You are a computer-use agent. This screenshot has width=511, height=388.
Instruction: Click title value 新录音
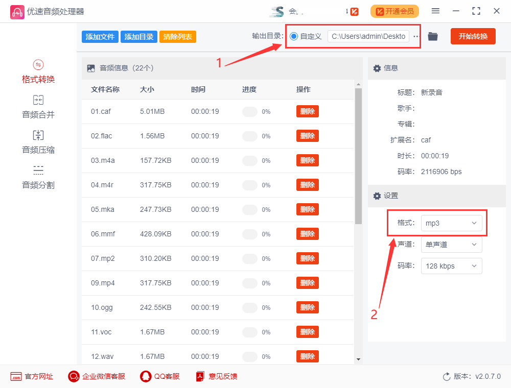(x=431, y=92)
